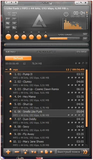This screenshot has height=160, width=93.
Task: Remove tracks with the minus button
Action: pos(17,152)
